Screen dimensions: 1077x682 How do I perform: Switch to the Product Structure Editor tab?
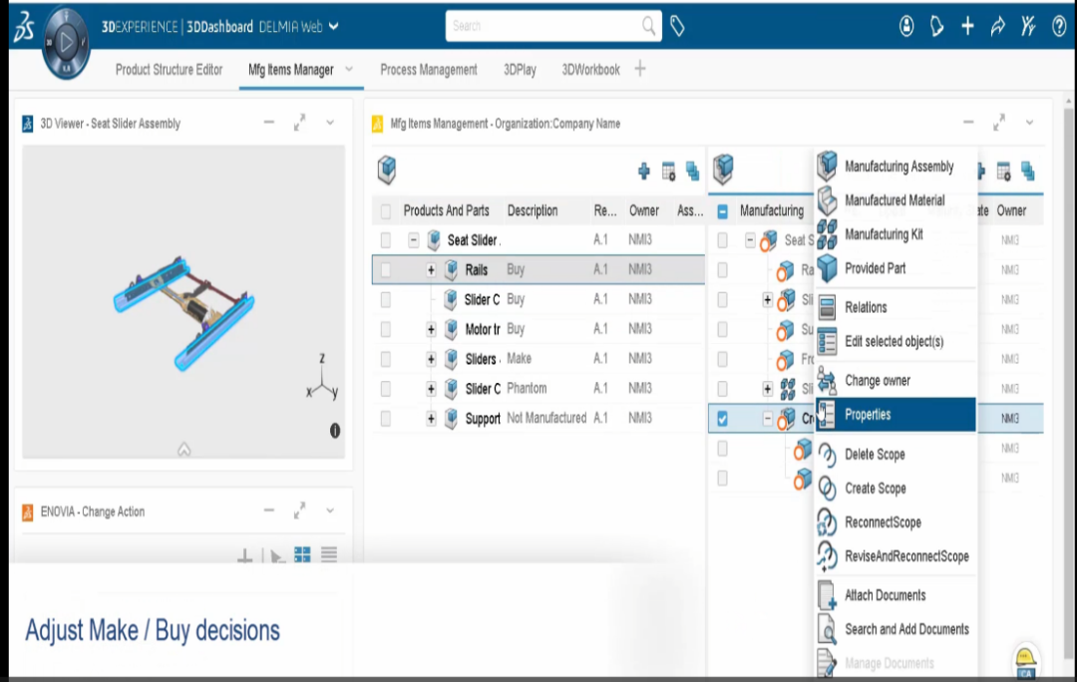[169, 70]
